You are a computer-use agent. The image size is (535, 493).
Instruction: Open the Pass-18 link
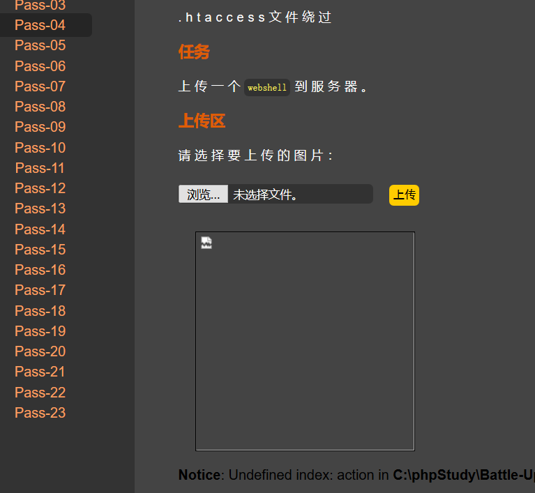40,311
